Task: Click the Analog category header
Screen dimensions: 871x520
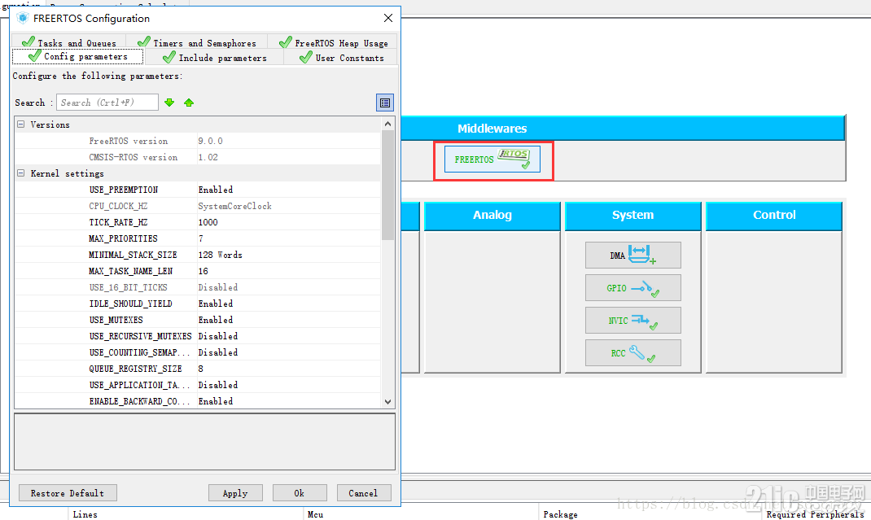Action: (492, 215)
